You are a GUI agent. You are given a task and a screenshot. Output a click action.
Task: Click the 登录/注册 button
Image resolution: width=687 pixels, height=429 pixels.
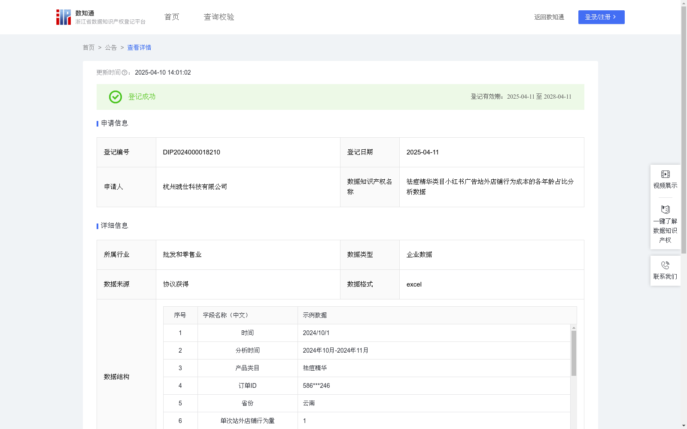[x=601, y=17]
